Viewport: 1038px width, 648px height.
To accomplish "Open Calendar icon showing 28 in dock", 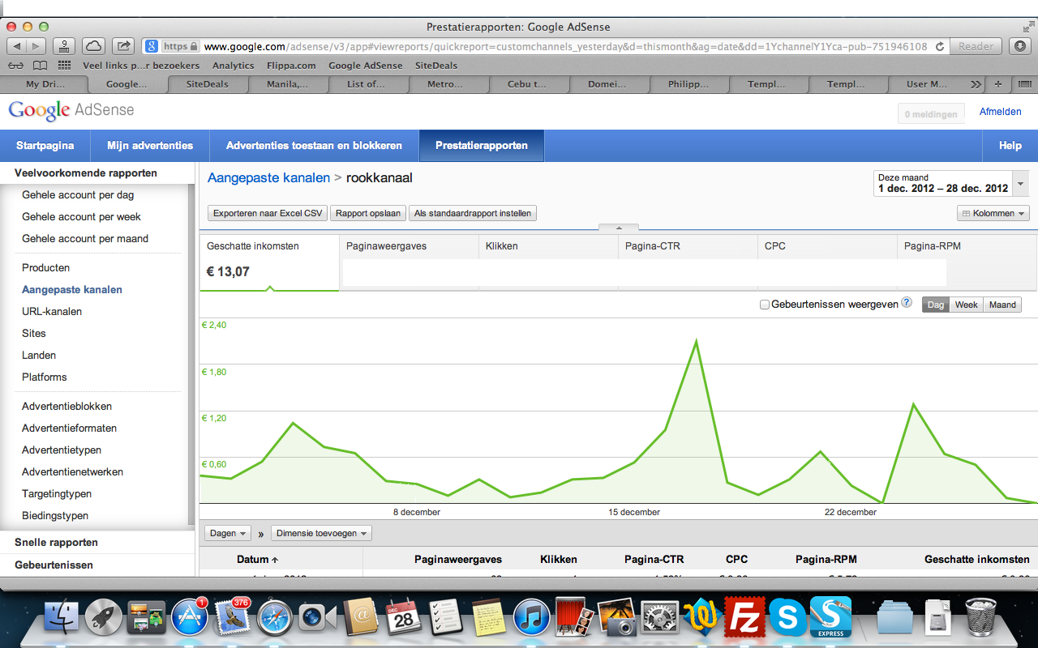I will pos(403,618).
